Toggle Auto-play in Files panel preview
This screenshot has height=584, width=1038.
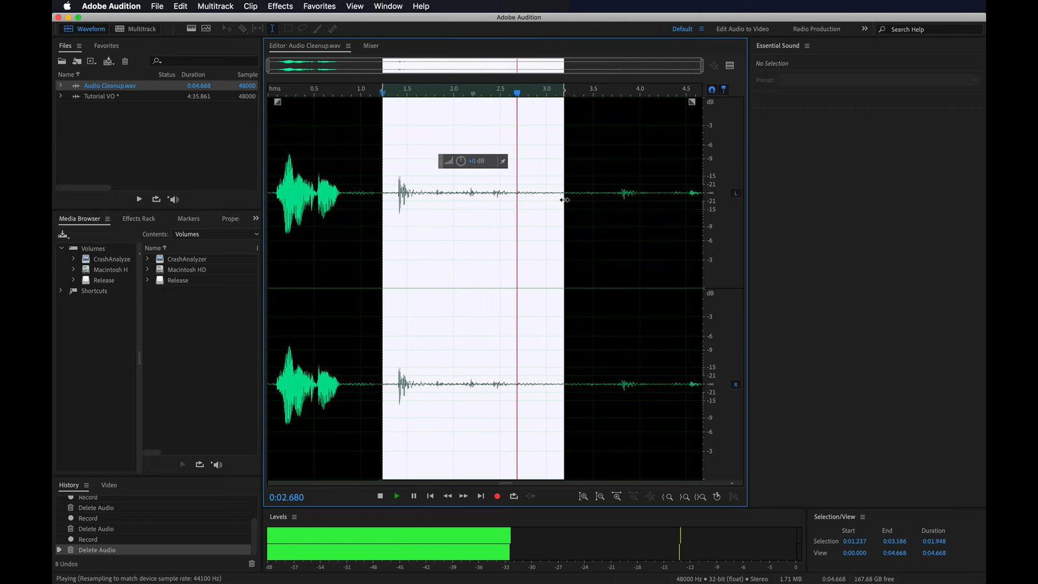pyautogui.click(x=173, y=199)
